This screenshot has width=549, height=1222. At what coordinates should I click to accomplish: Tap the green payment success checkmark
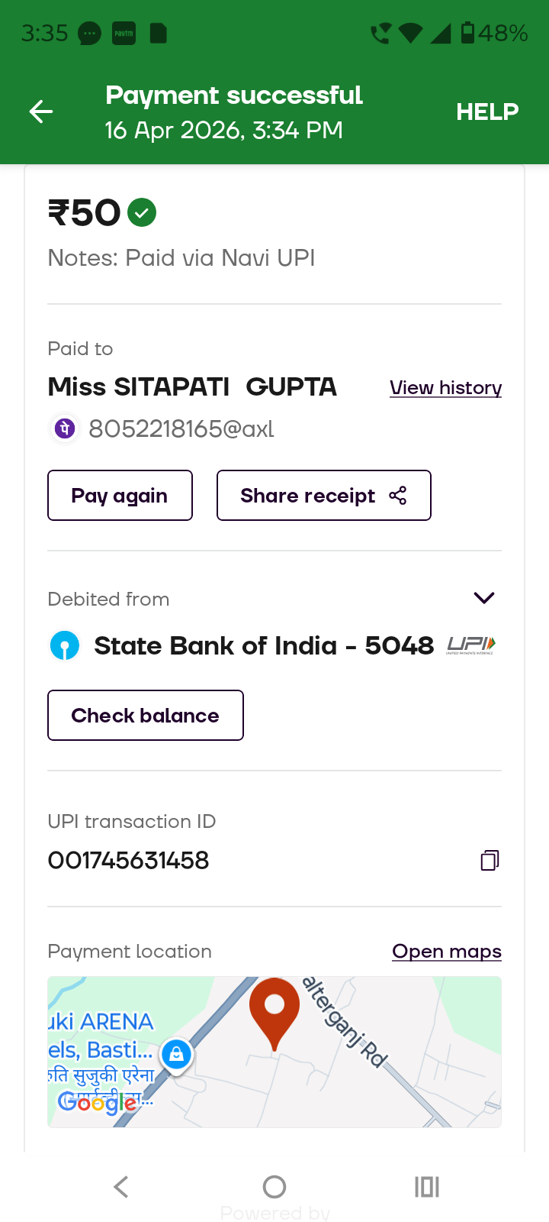(x=142, y=212)
